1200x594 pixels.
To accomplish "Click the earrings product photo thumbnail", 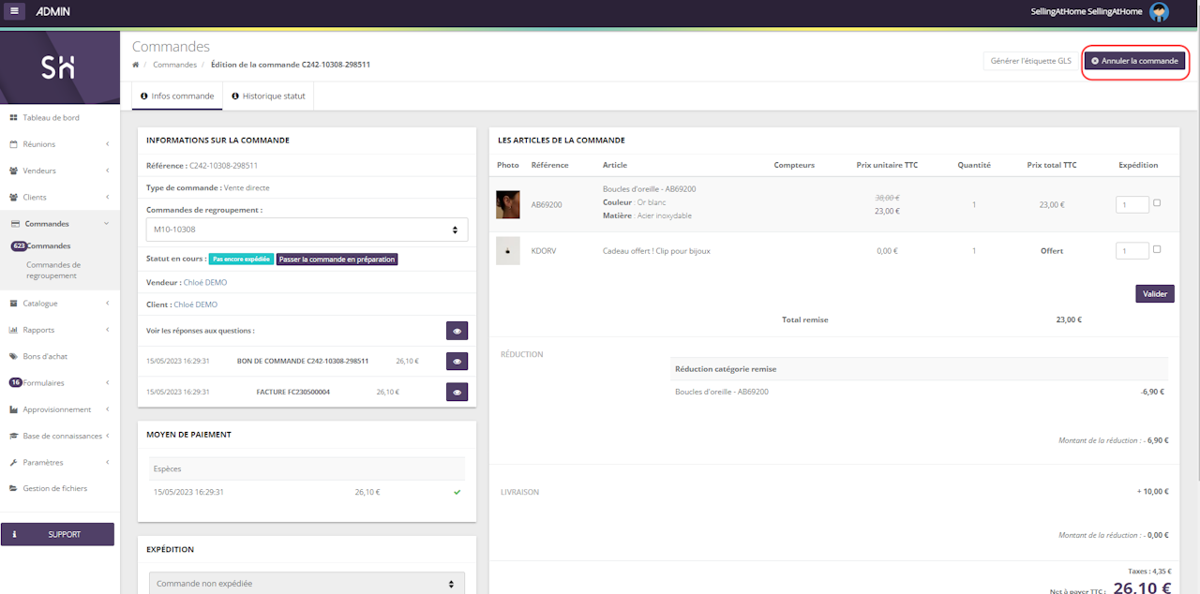I will pyautogui.click(x=508, y=204).
